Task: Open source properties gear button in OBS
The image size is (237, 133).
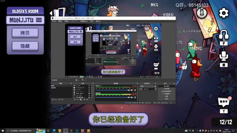Action: [x=78, y=80]
